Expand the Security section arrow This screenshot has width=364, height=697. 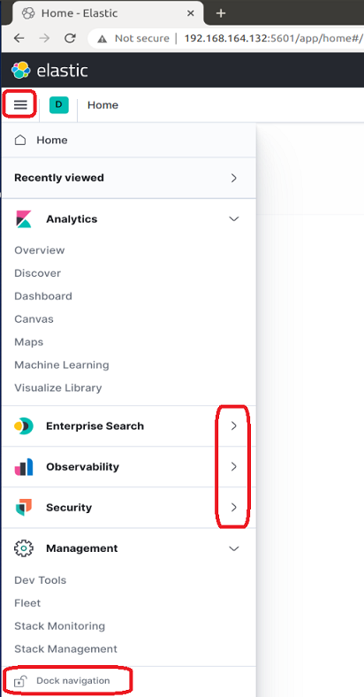click(x=234, y=507)
